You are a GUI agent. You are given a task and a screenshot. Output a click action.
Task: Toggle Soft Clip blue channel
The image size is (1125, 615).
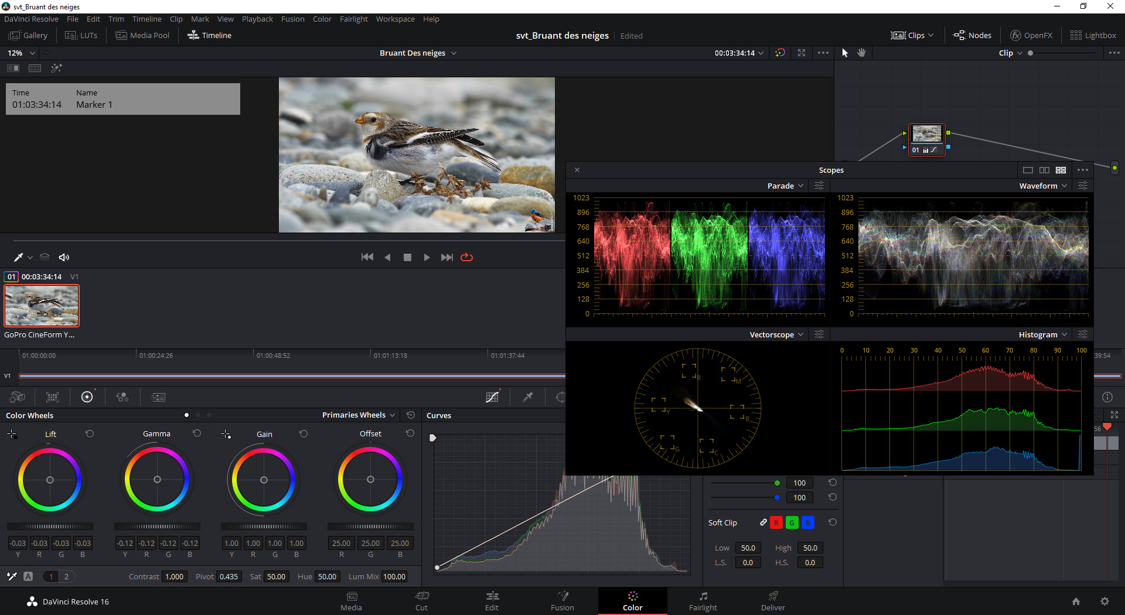[x=807, y=522]
